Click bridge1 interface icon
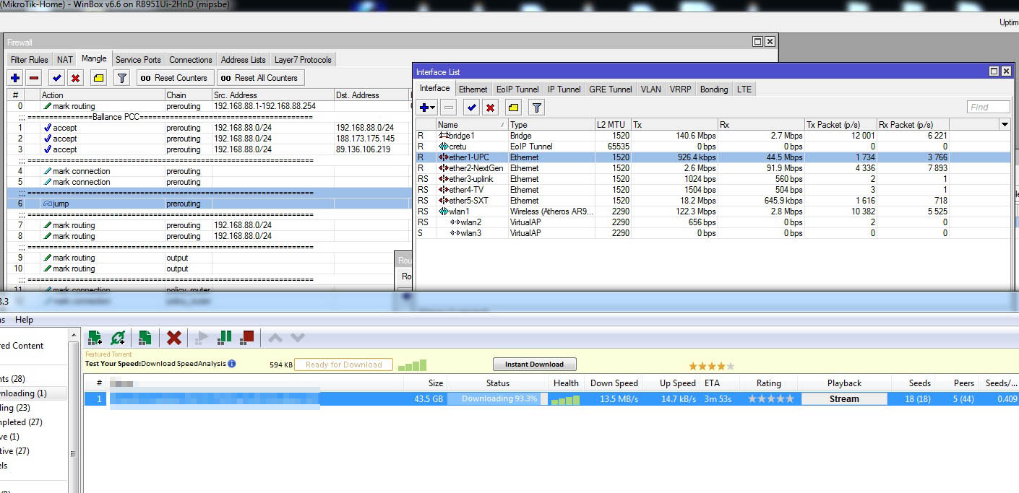This screenshot has width=1019, height=493. point(443,135)
